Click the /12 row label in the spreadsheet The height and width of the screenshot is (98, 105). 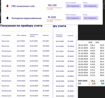point(79,84)
